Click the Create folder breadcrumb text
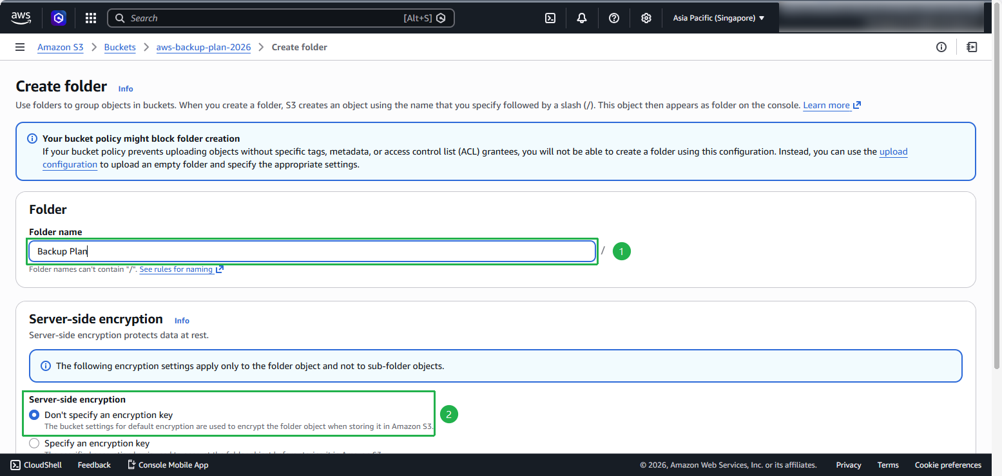The height and width of the screenshot is (476, 1002). coord(300,47)
